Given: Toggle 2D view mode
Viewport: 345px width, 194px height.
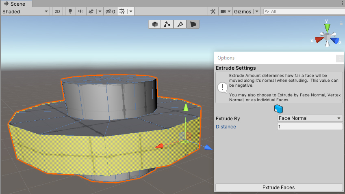Looking at the screenshot, I should click(57, 12).
